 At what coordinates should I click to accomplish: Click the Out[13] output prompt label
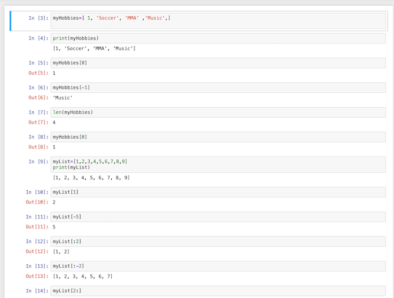pos(37,277)
